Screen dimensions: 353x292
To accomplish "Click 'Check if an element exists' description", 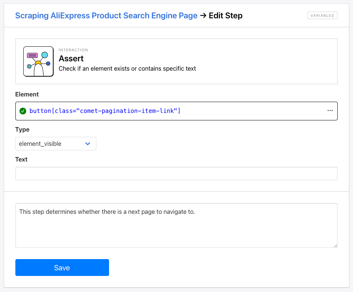I will tap(127, 68).
